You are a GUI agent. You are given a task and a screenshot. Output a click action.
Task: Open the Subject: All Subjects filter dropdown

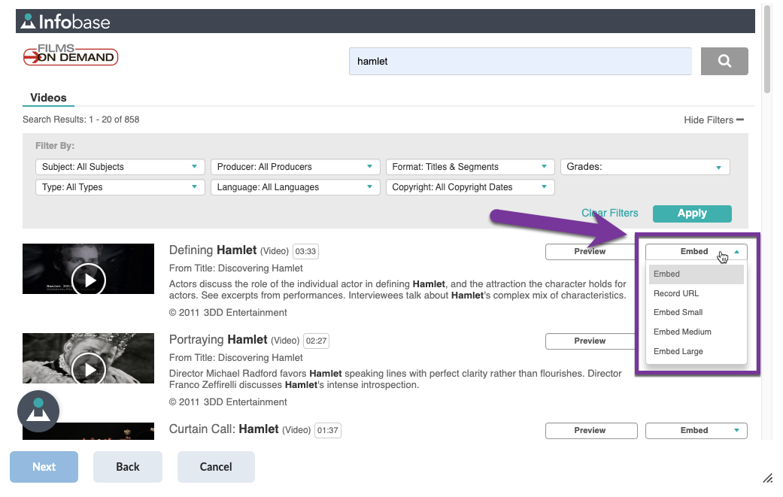click(x=119, y=166)
